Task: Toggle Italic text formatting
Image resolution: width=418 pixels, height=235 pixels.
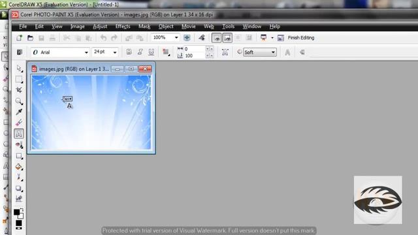Action: pos(140,52)
